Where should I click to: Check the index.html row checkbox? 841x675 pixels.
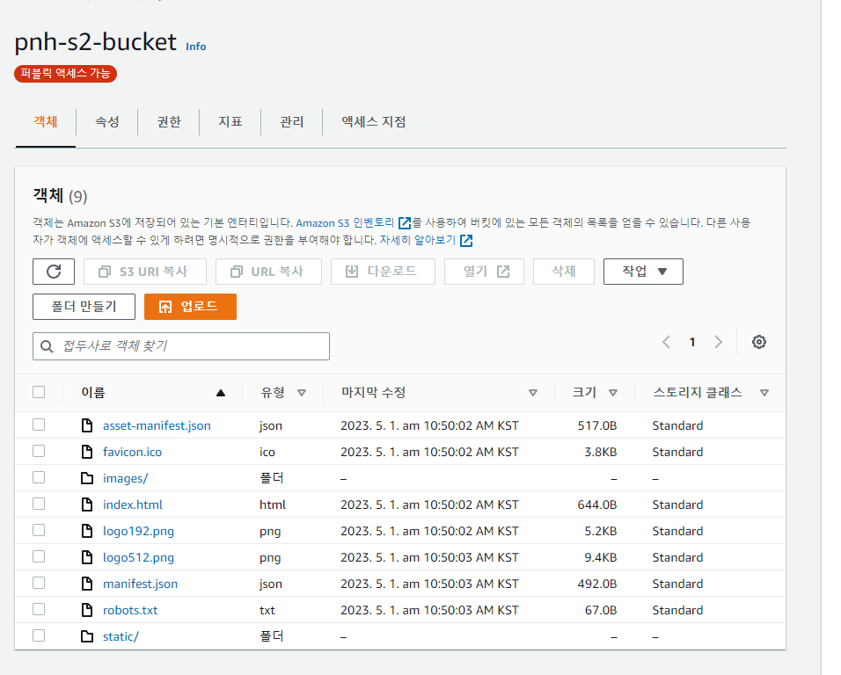(x=39, y=504)
